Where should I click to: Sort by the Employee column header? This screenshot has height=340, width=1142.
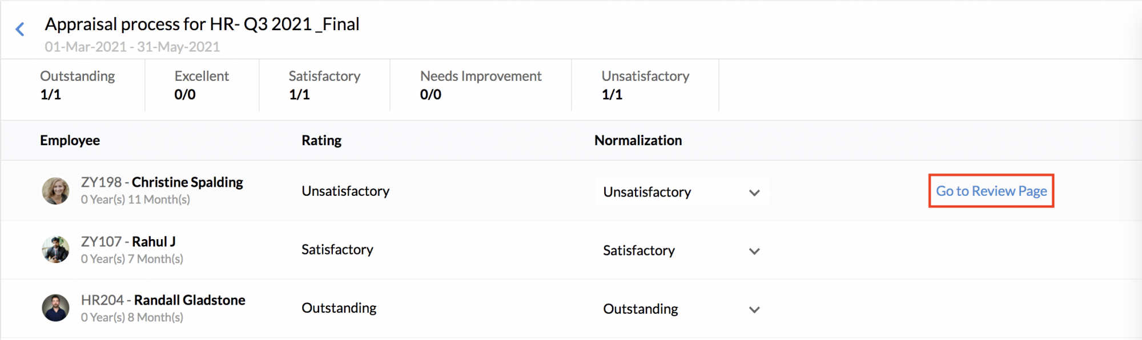[70, 141]
